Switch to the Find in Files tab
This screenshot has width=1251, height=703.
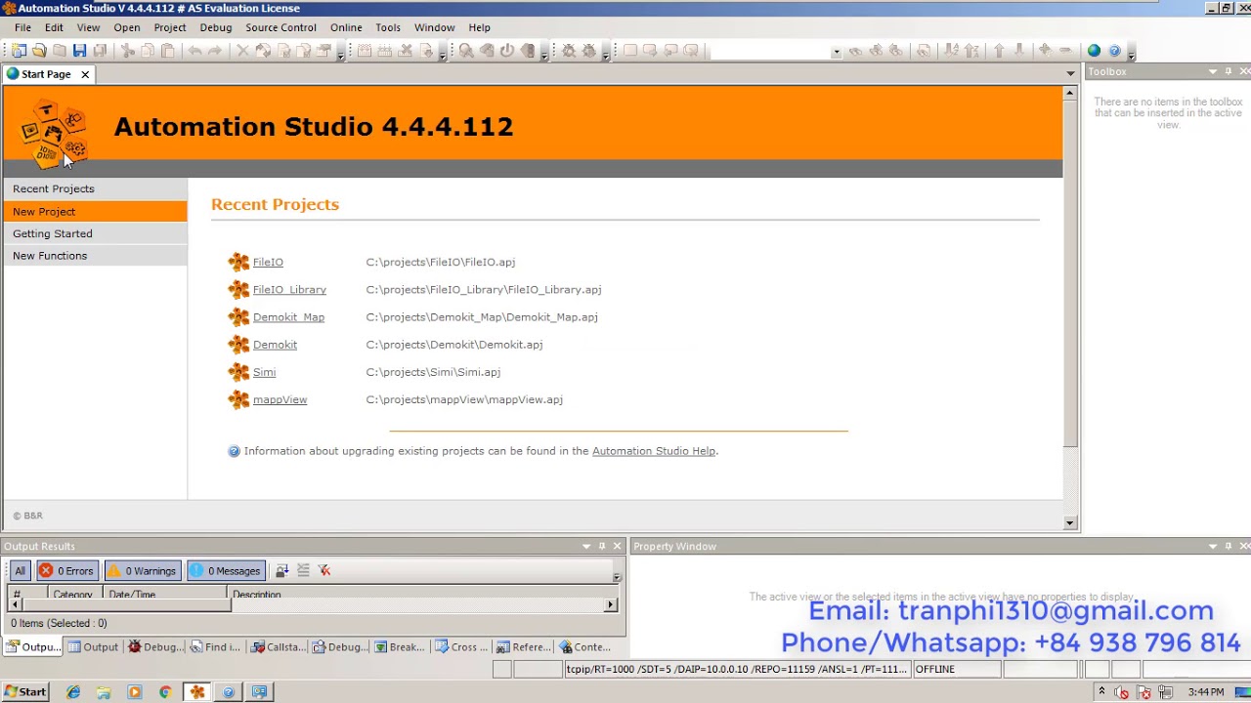(215, 647)
